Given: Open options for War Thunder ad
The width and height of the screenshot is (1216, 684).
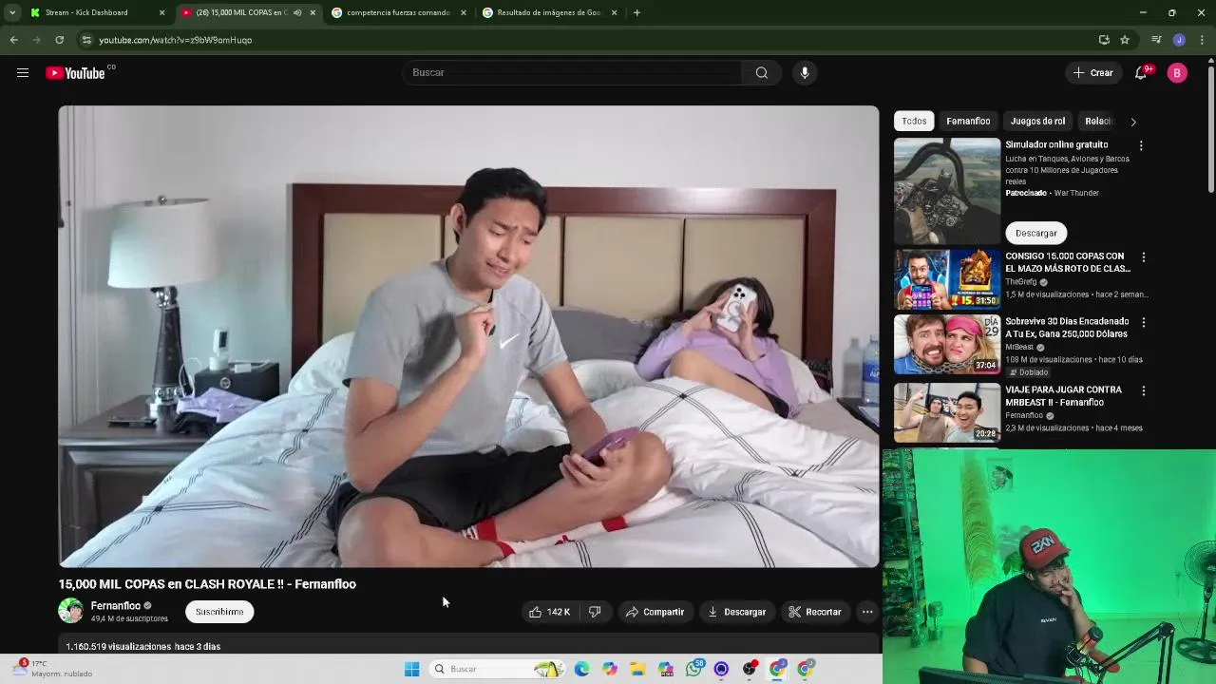Looking at the screenshot, I should pyautogui.click(x=1141, y=145).
